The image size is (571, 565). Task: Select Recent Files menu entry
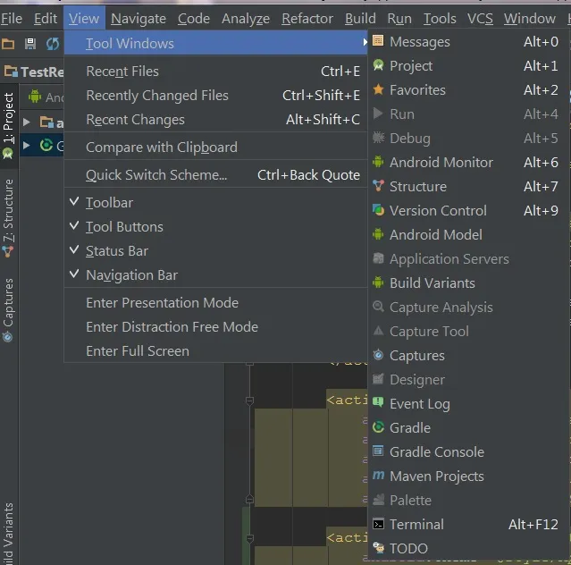[x=215, y=71]
